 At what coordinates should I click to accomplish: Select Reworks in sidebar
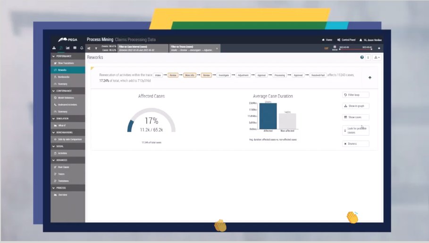pos(68,70)
